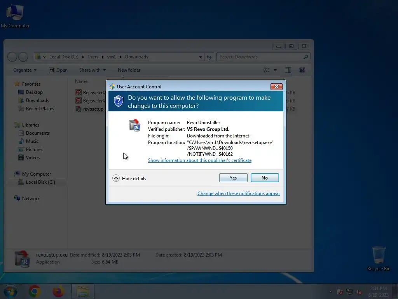Click the refresh button beside address bar

click(x=209, y=57)
